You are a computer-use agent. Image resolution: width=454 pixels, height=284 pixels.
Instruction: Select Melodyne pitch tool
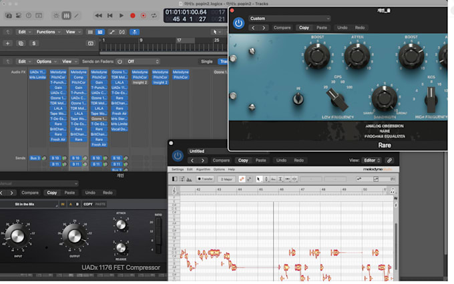pos(266,179)
